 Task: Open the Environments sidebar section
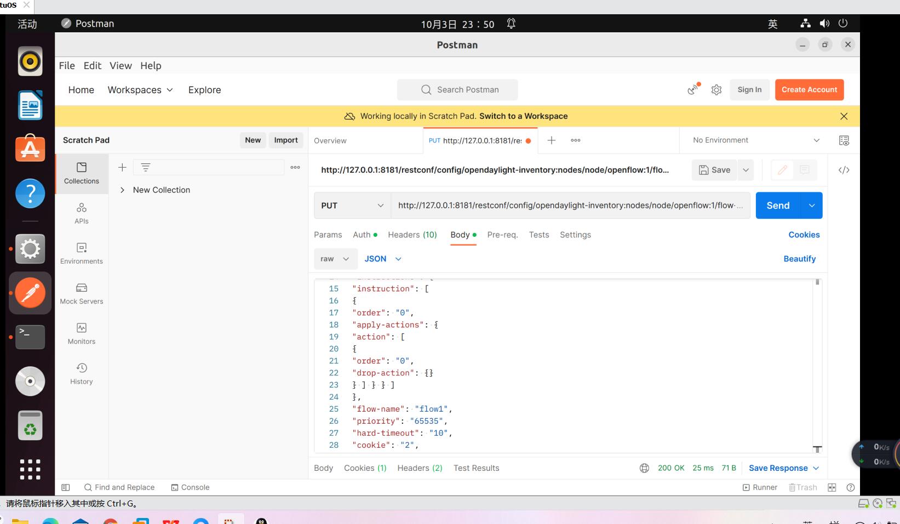click(81, 253)
